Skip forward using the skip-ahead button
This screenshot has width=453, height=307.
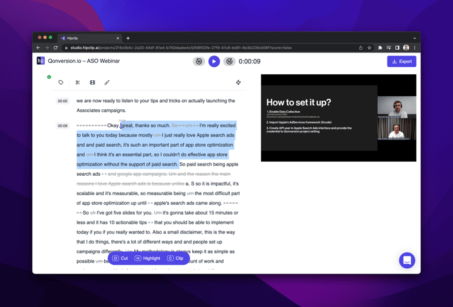229,61
